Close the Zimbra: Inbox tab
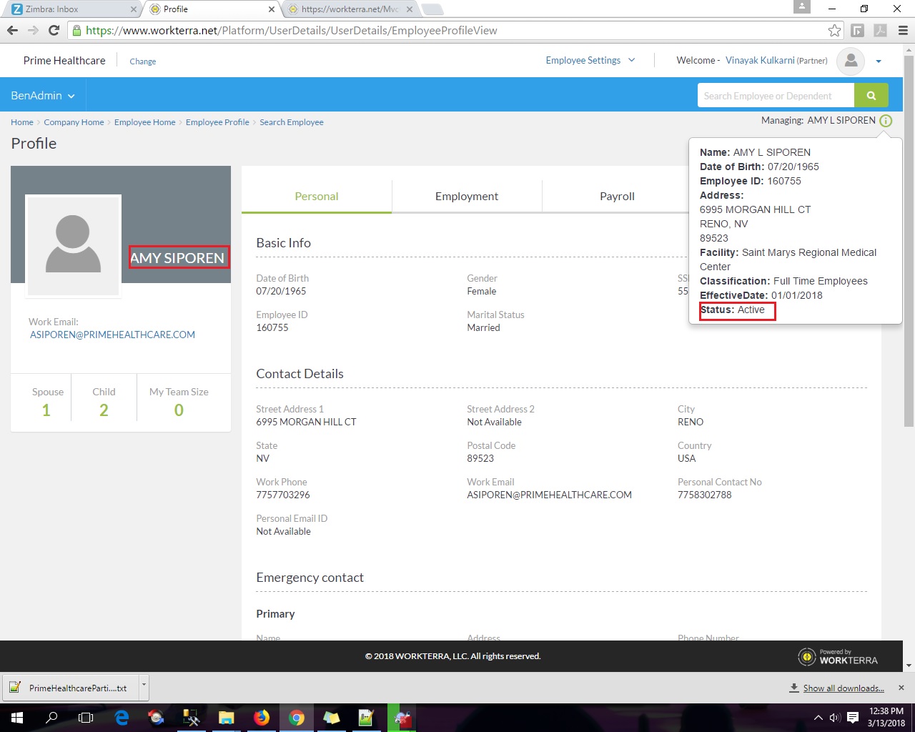This screenshot has width=915, height=732. tap(134, 9)
